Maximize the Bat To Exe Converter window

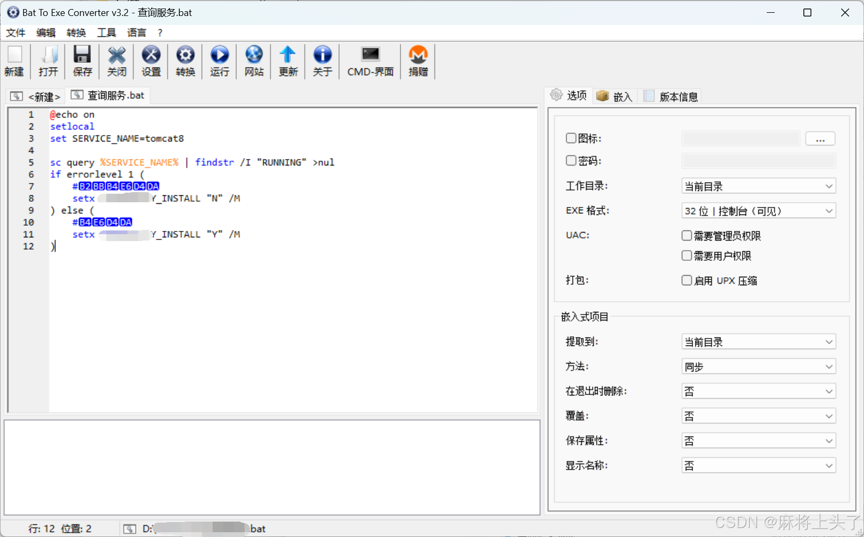point(807,12)
